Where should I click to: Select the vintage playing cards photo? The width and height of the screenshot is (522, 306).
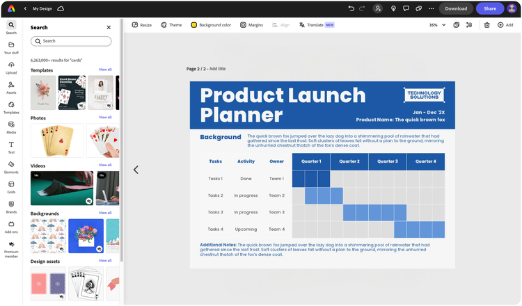pyautogui.click(x=57, y=140)
